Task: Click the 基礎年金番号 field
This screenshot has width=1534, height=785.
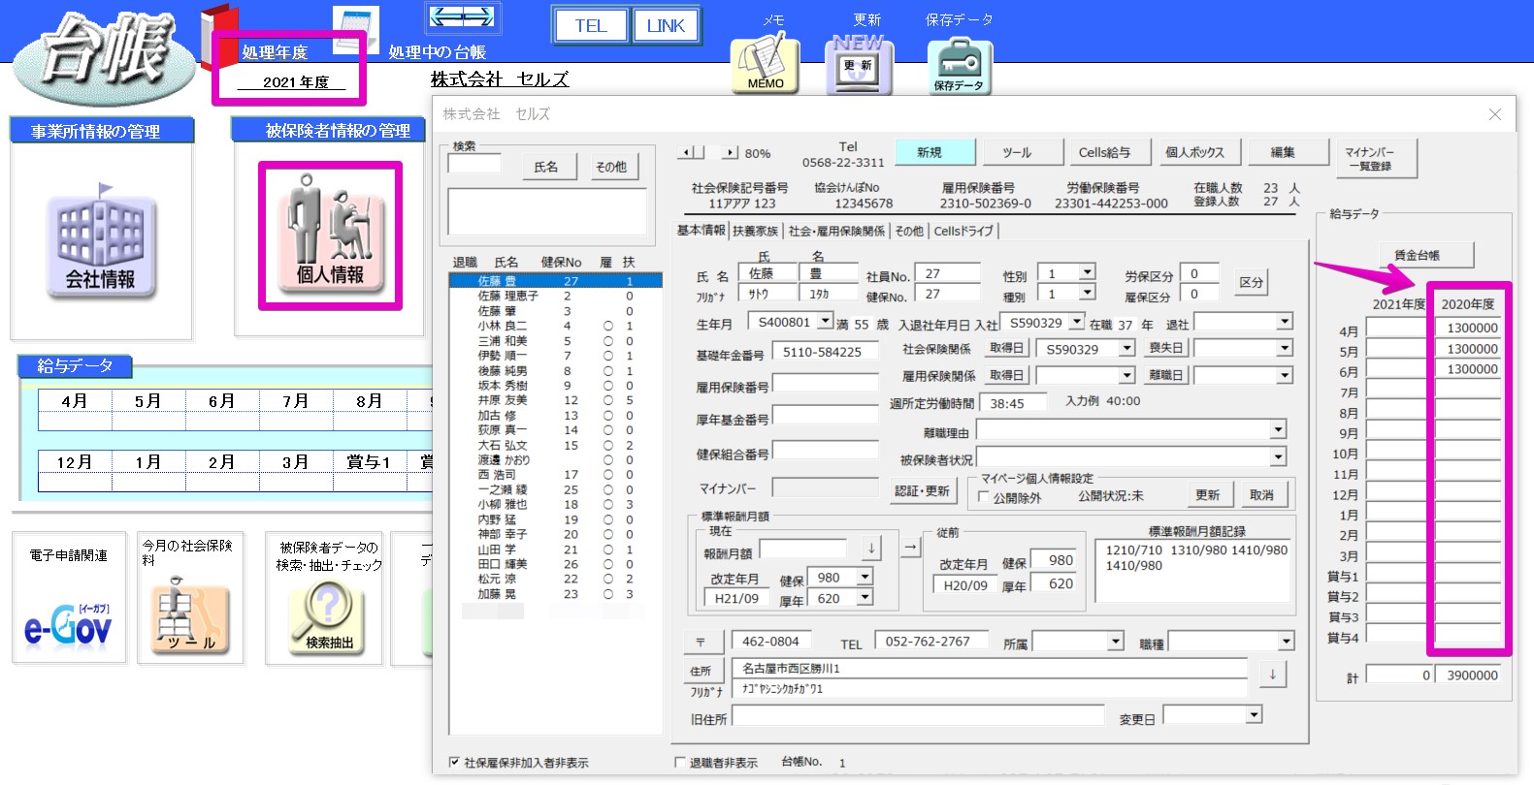Action: [x=825, y=352]
